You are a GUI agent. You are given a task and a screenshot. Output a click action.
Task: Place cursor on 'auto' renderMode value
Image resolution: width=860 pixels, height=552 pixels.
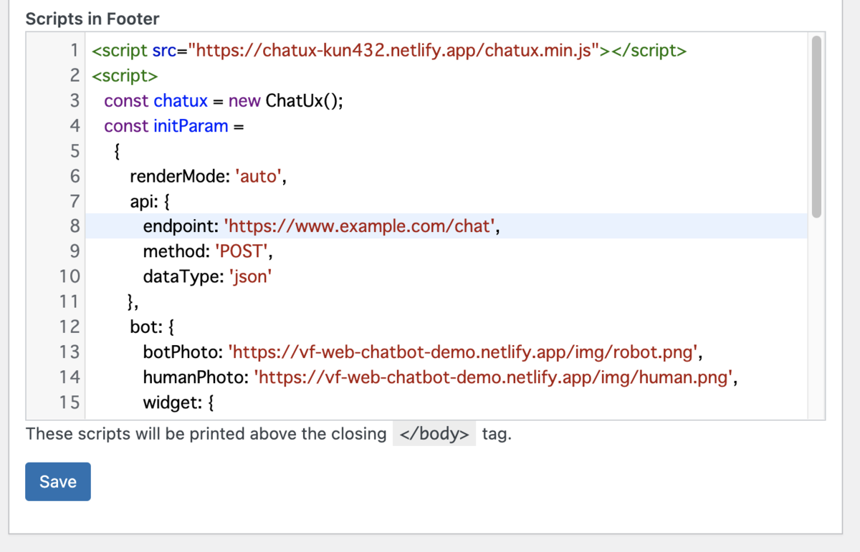[x=258, y=176]
